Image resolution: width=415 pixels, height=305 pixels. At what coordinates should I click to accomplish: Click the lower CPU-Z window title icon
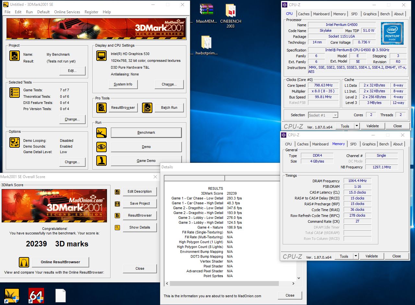(x=284, y=135)
